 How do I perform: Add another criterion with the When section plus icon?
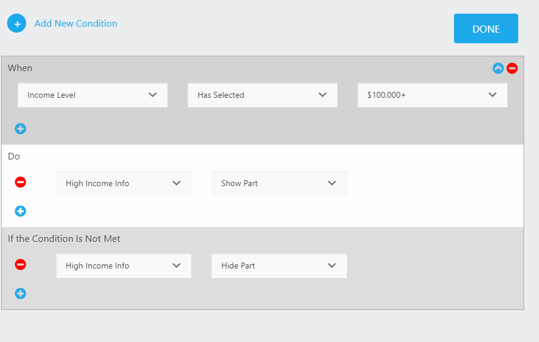pos(20,129)
